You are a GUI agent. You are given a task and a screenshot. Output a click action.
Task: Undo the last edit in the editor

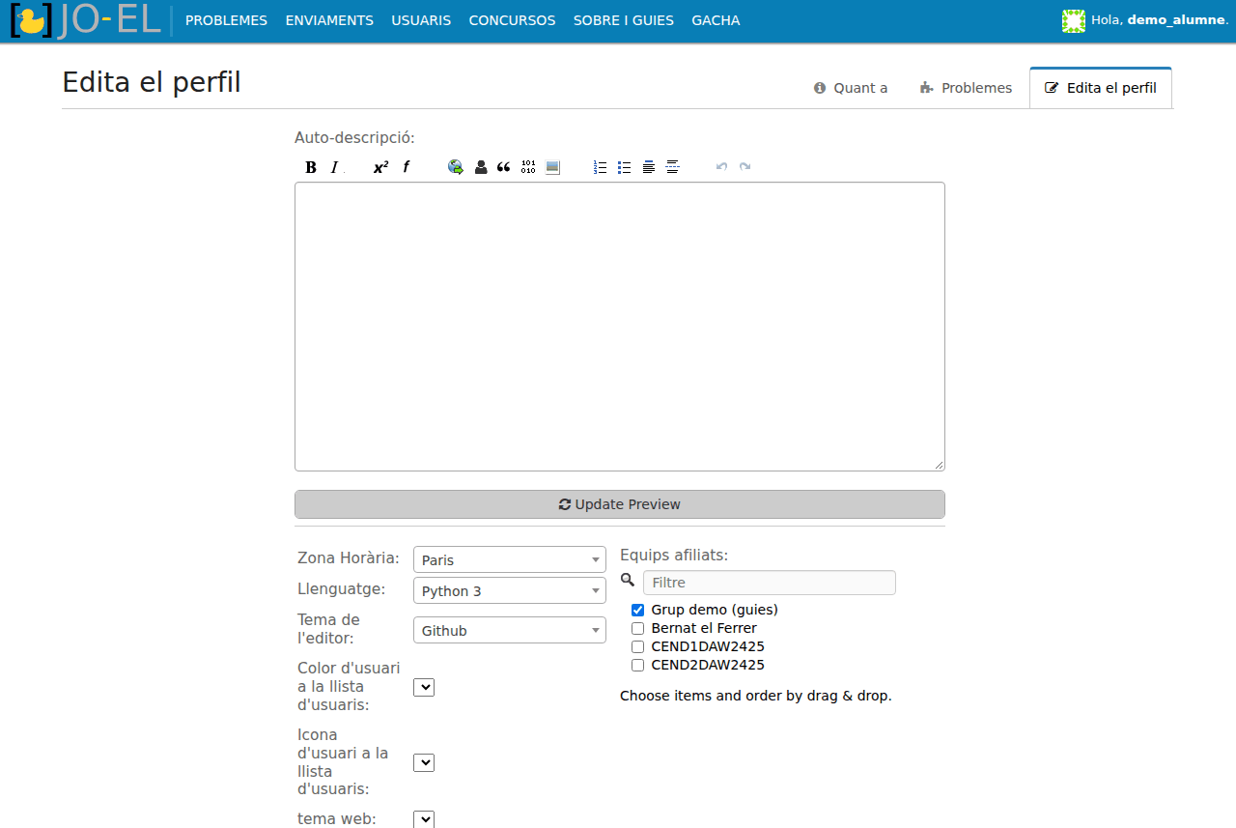[x=721, y=167]
